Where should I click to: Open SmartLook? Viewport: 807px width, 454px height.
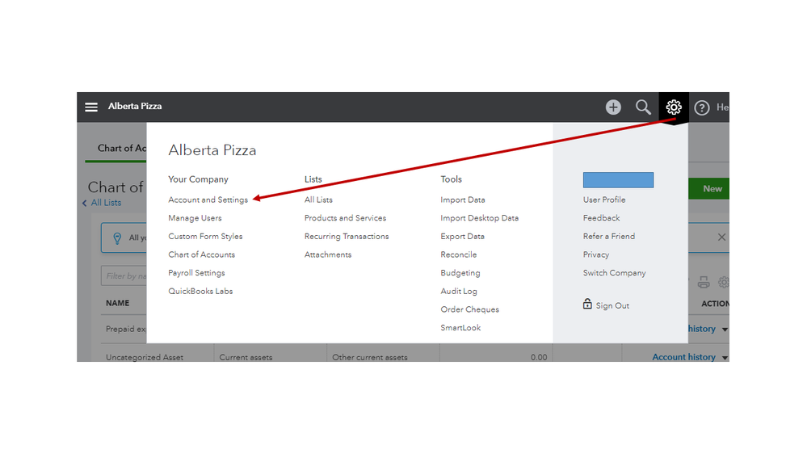pyautogui.click(x=460, y=328)
